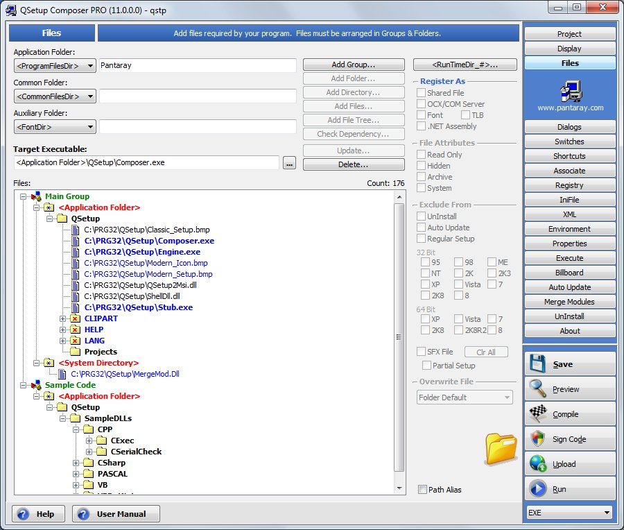624x530 pixels.
Task: Open the Dialogs section
Action: click(x=569, y=126)
